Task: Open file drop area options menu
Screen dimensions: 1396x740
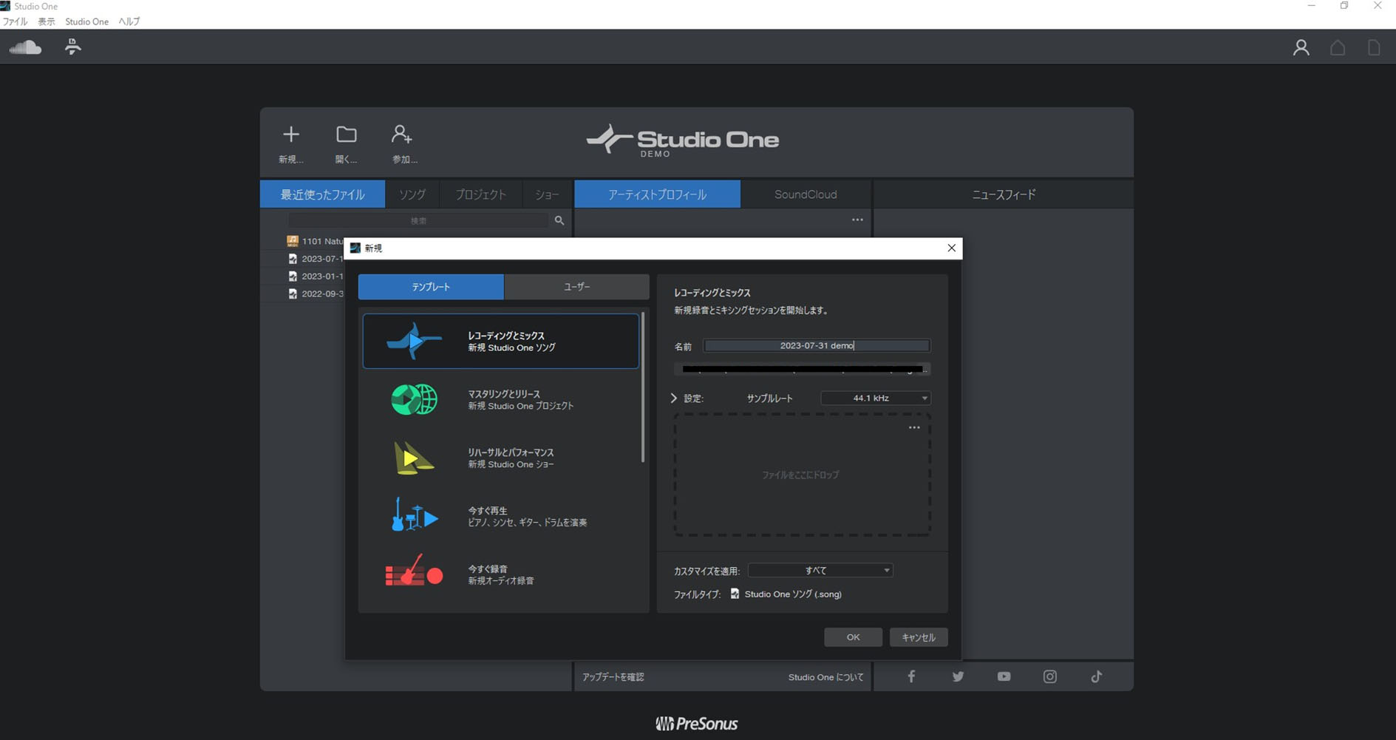Action: pos(914,428)
